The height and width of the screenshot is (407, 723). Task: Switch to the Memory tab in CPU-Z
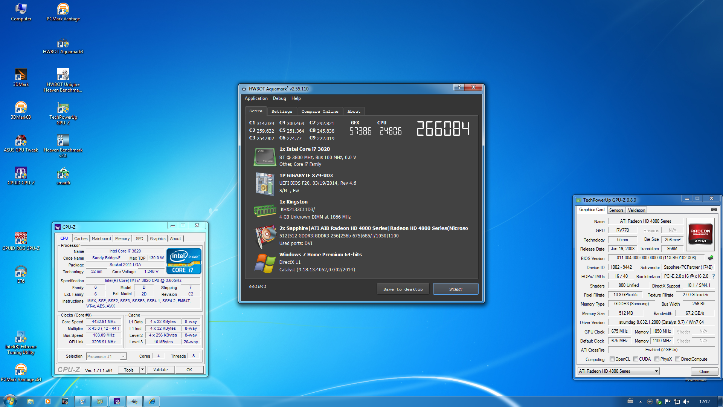pyautogui.click(x=122, y=239)
